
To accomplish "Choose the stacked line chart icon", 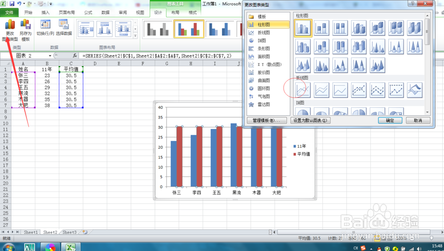I will (321, 90).
